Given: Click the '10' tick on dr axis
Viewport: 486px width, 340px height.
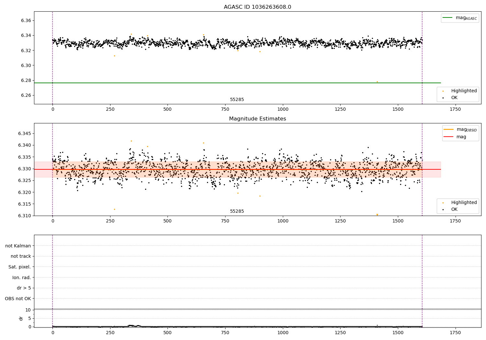Looking at the screenshot, I should 28,310.
